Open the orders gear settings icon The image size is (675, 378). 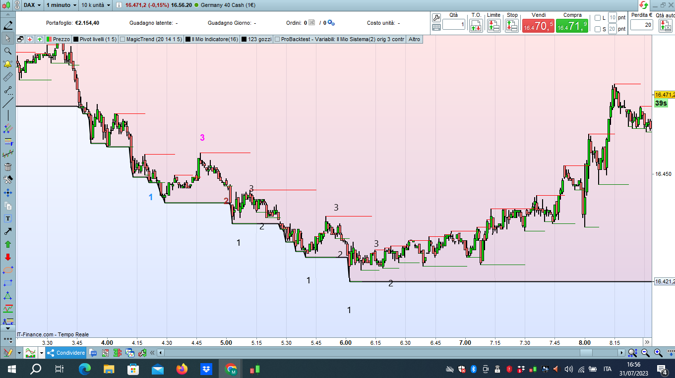click(331, 23)
